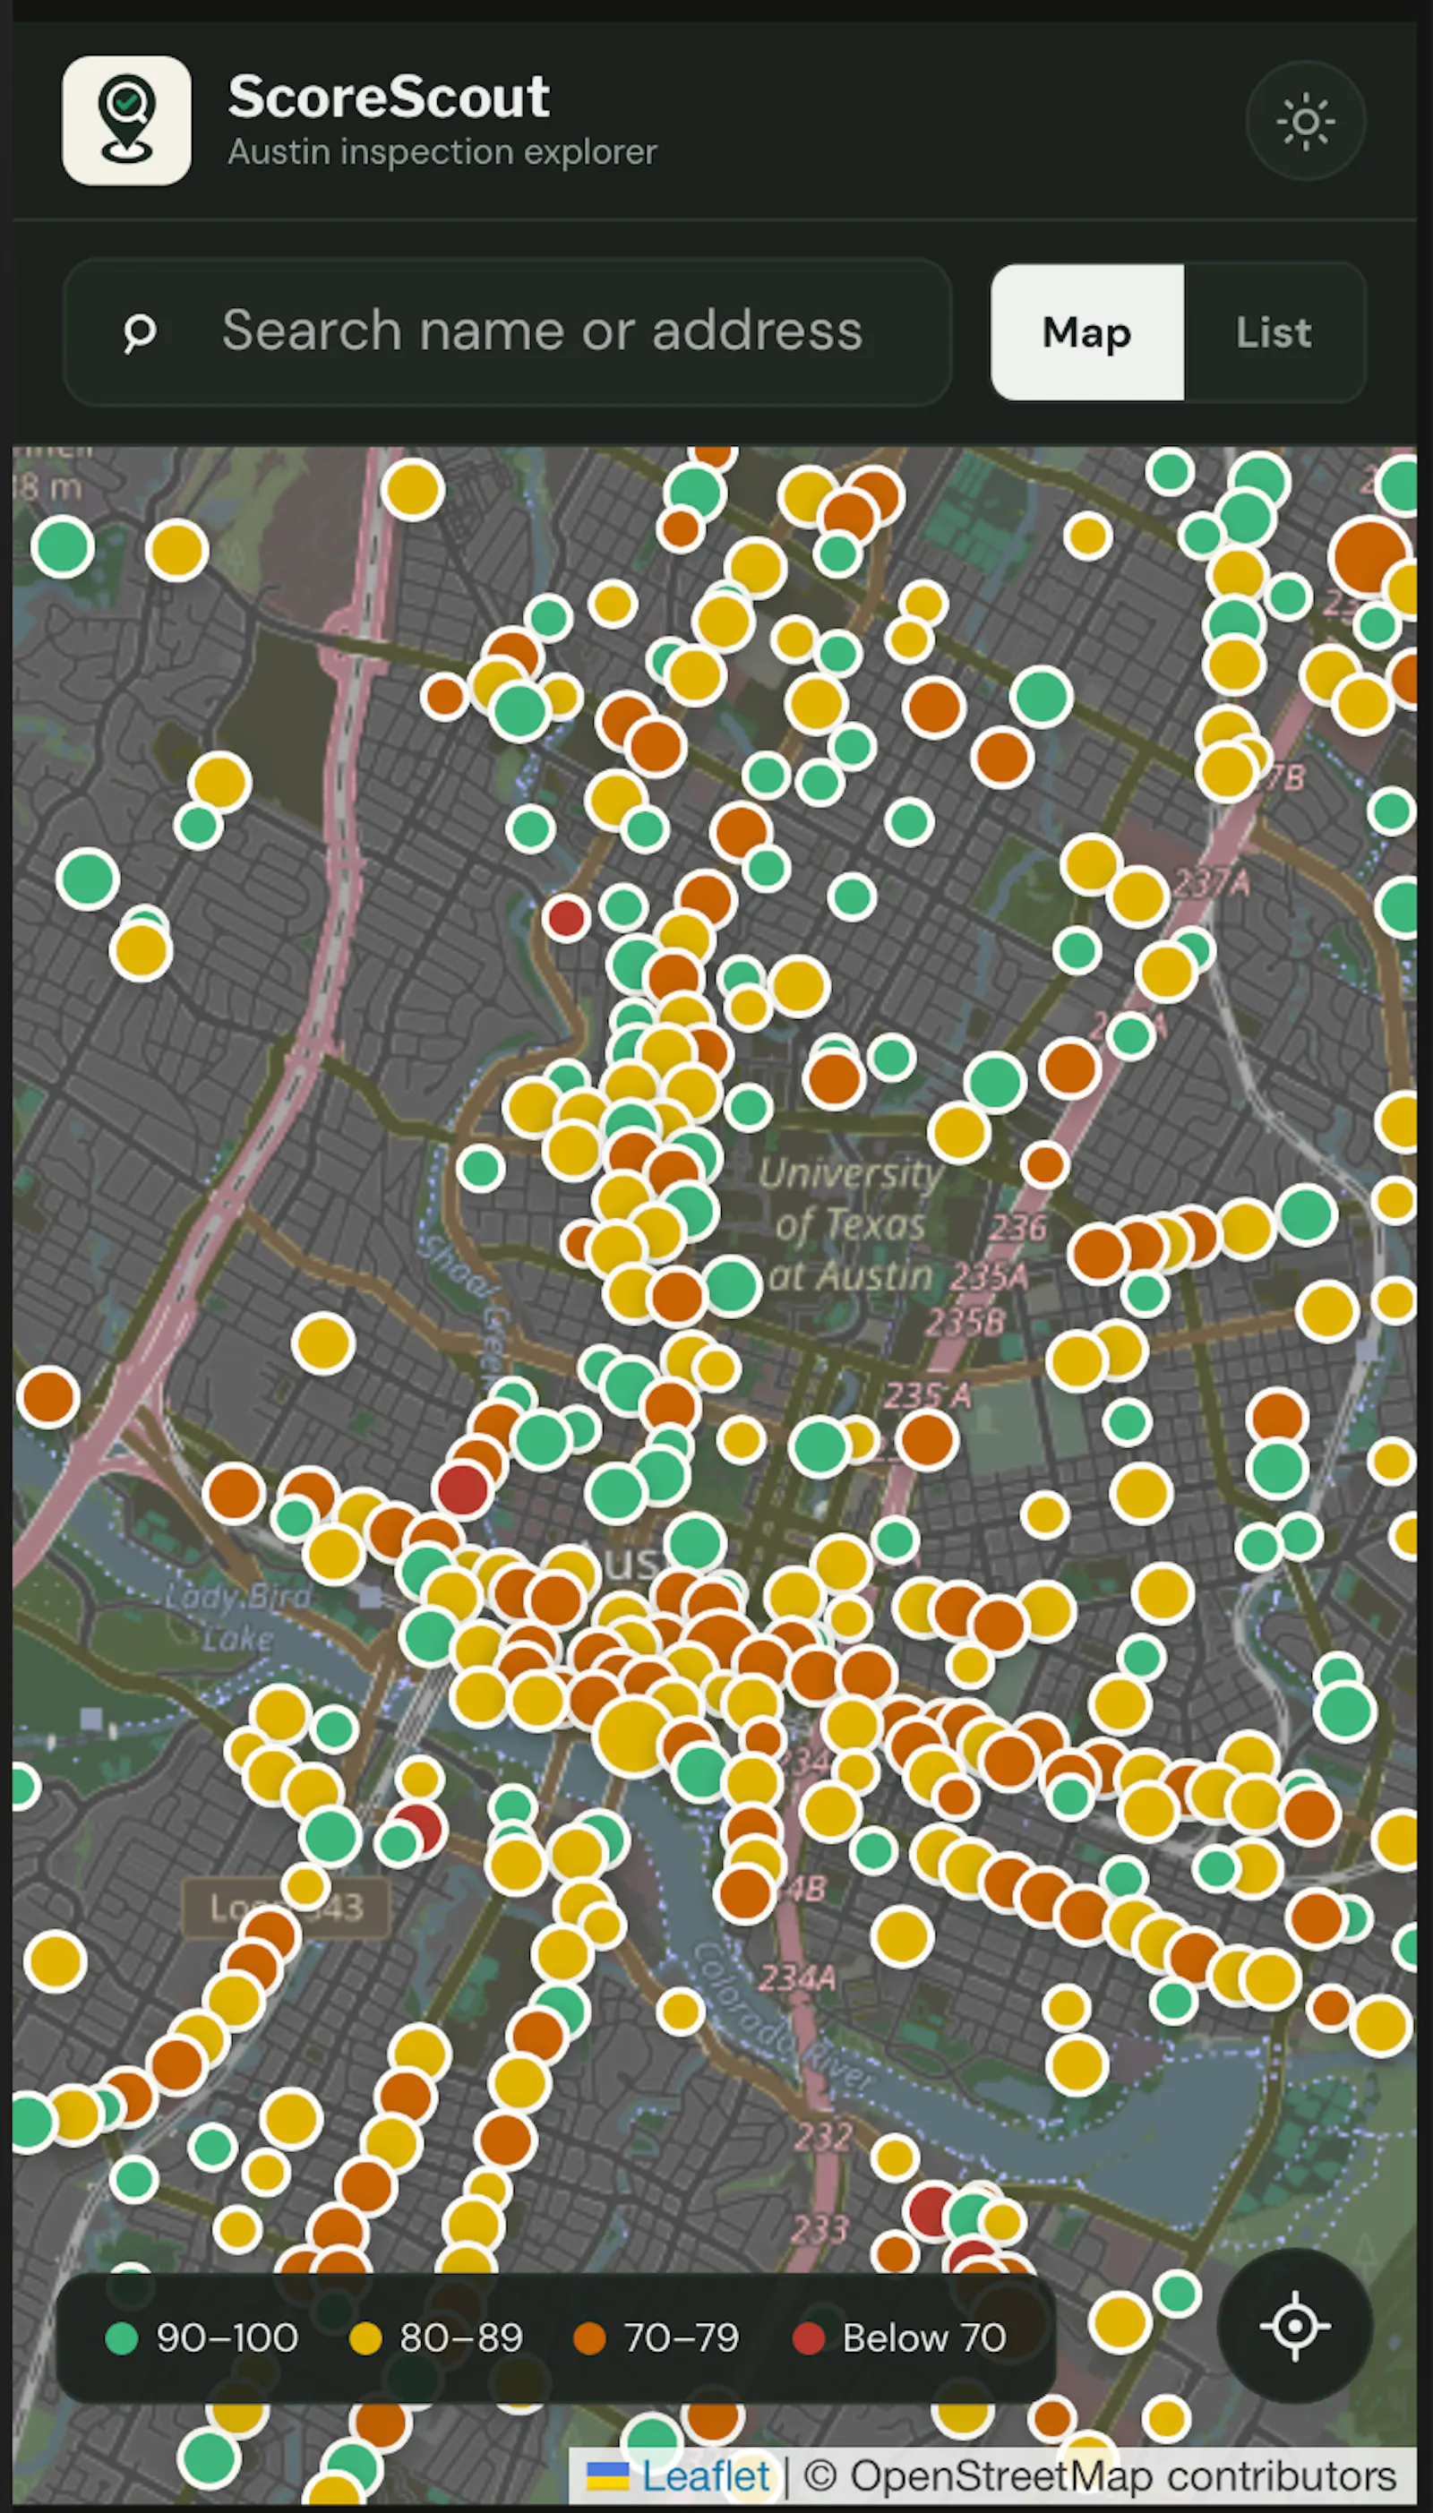Switch to the List view tab
This screenshot has width=1433, height=2513.
pos(1274,332)
